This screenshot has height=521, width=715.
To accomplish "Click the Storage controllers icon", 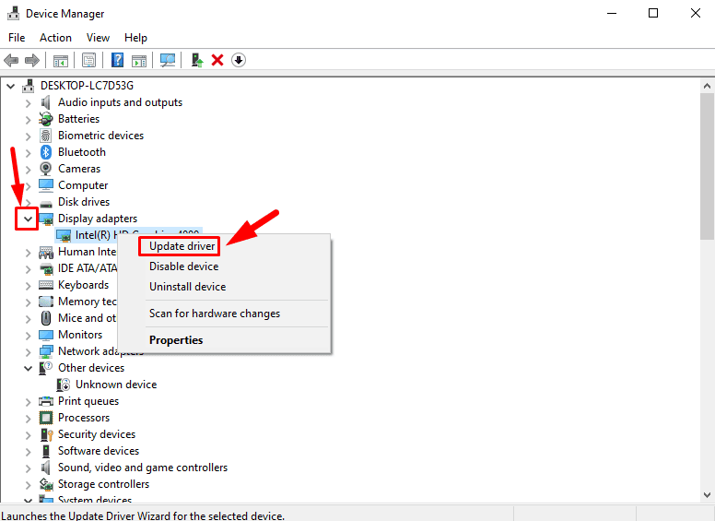I will (x=46, y=484).
